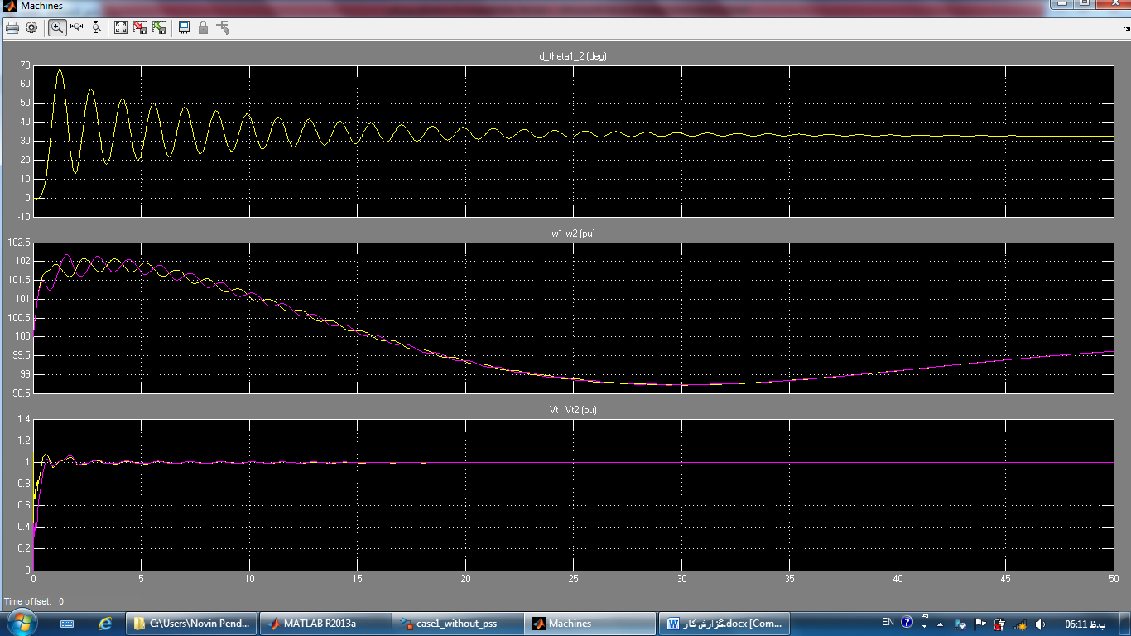Open the EN language selector
Image resolution: width=1131 pixels, height=636 pixels.
pos(888,623)
